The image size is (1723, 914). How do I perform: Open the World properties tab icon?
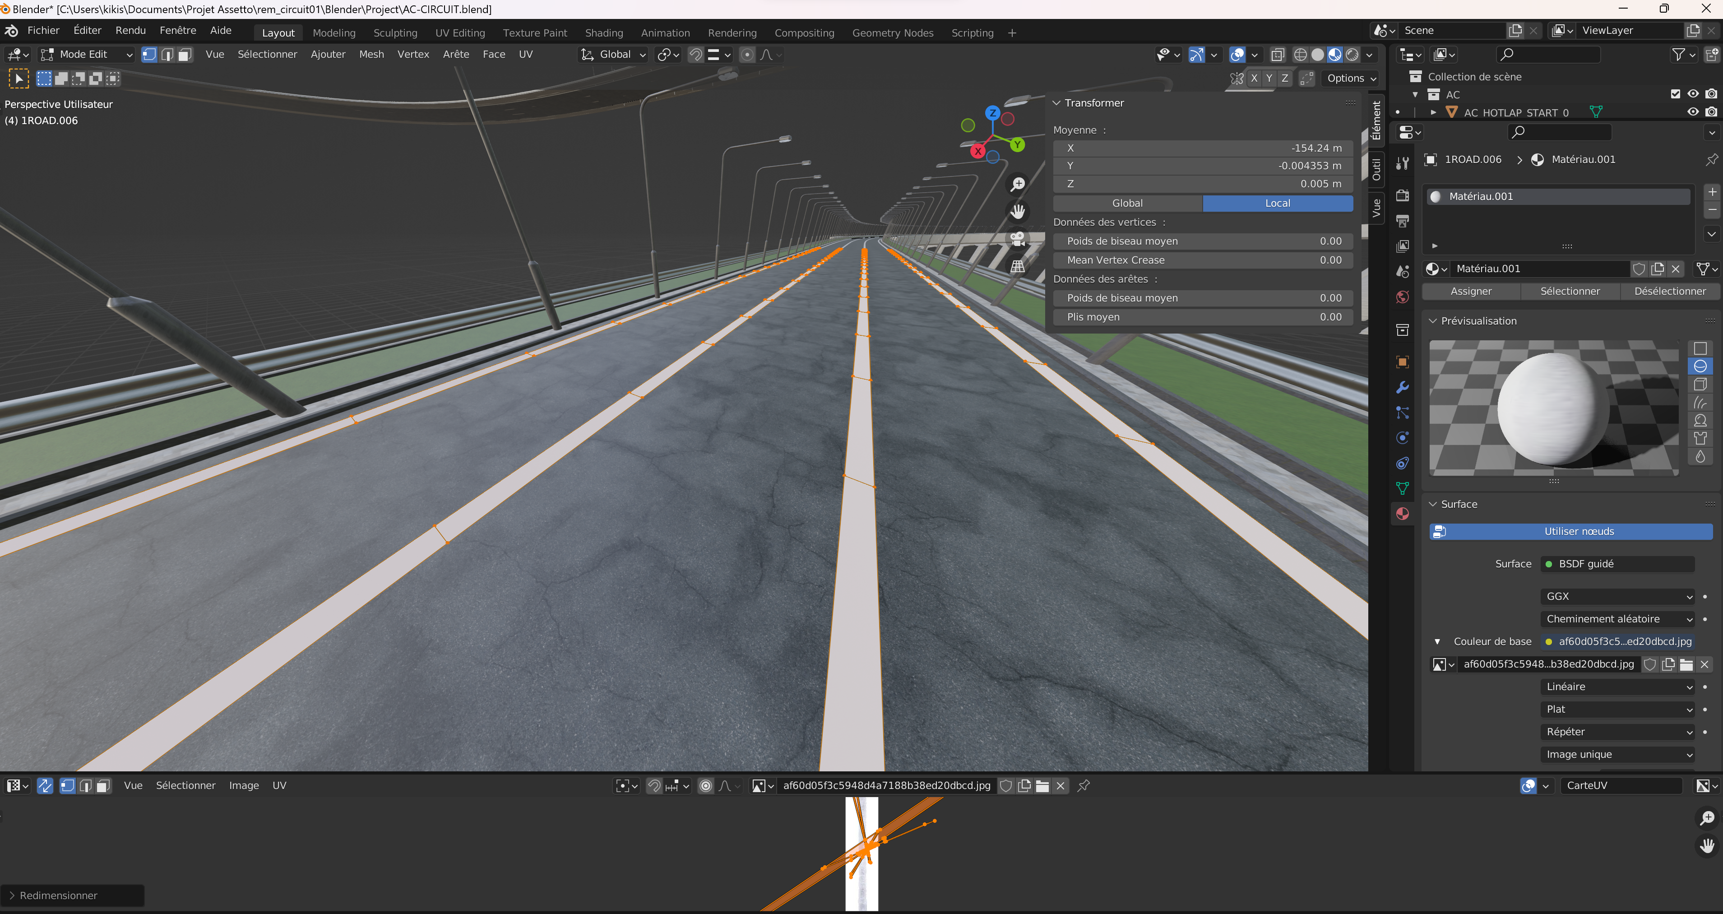coord(1403,297)
